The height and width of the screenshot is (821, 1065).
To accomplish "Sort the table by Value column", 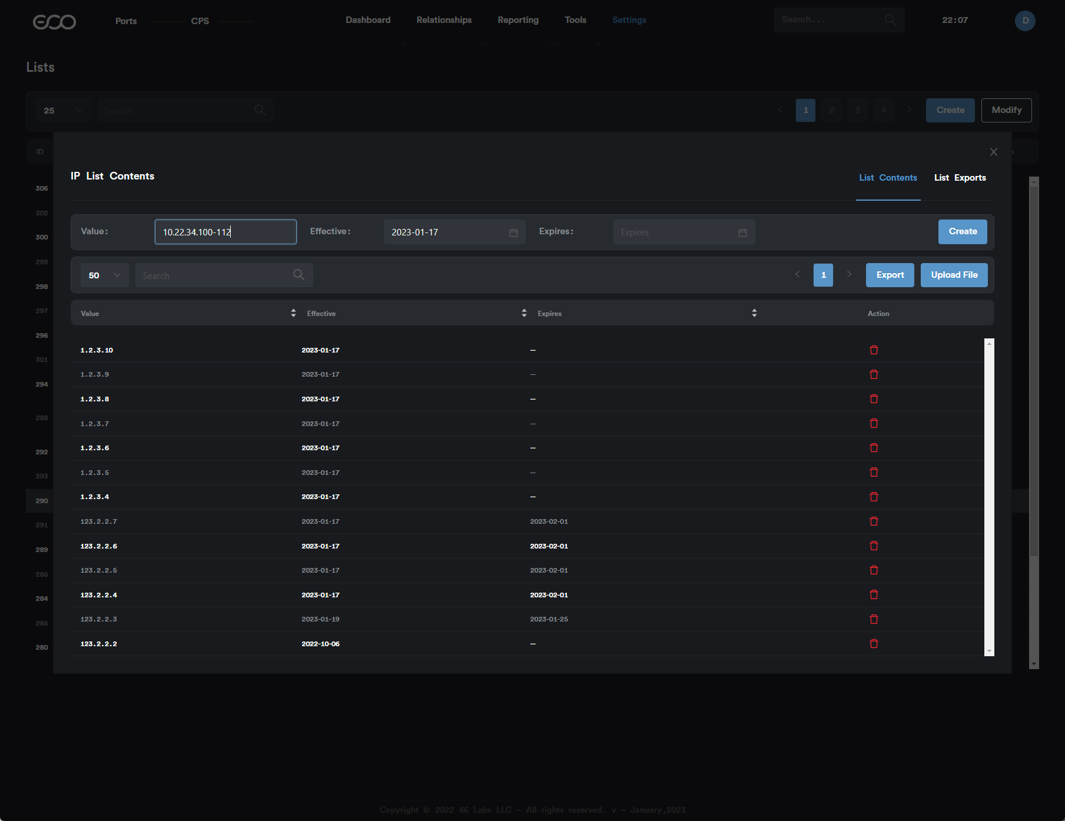I will [293, 313].
